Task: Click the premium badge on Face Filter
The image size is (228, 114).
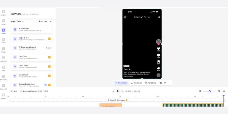Action: [49, 57]
